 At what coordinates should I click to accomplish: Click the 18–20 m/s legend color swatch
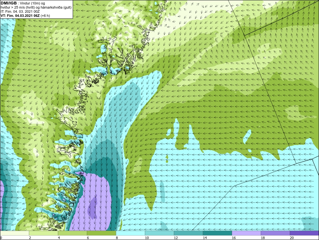276,233
